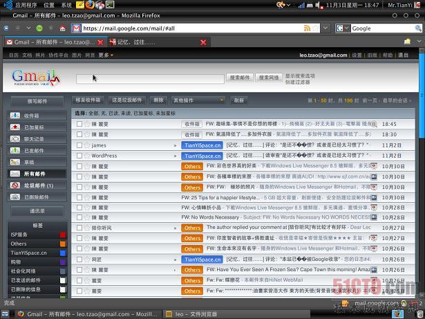This screenshot has height=319, width=425.
Task: Open the back/forward history dropdown arrow
Action: [28, 28]
